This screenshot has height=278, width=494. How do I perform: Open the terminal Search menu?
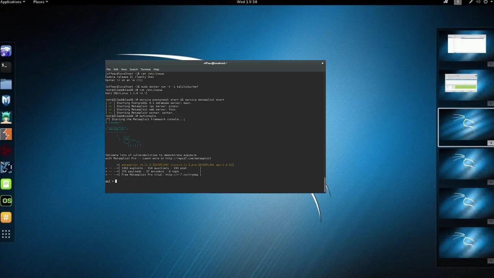tap(134, 69)
